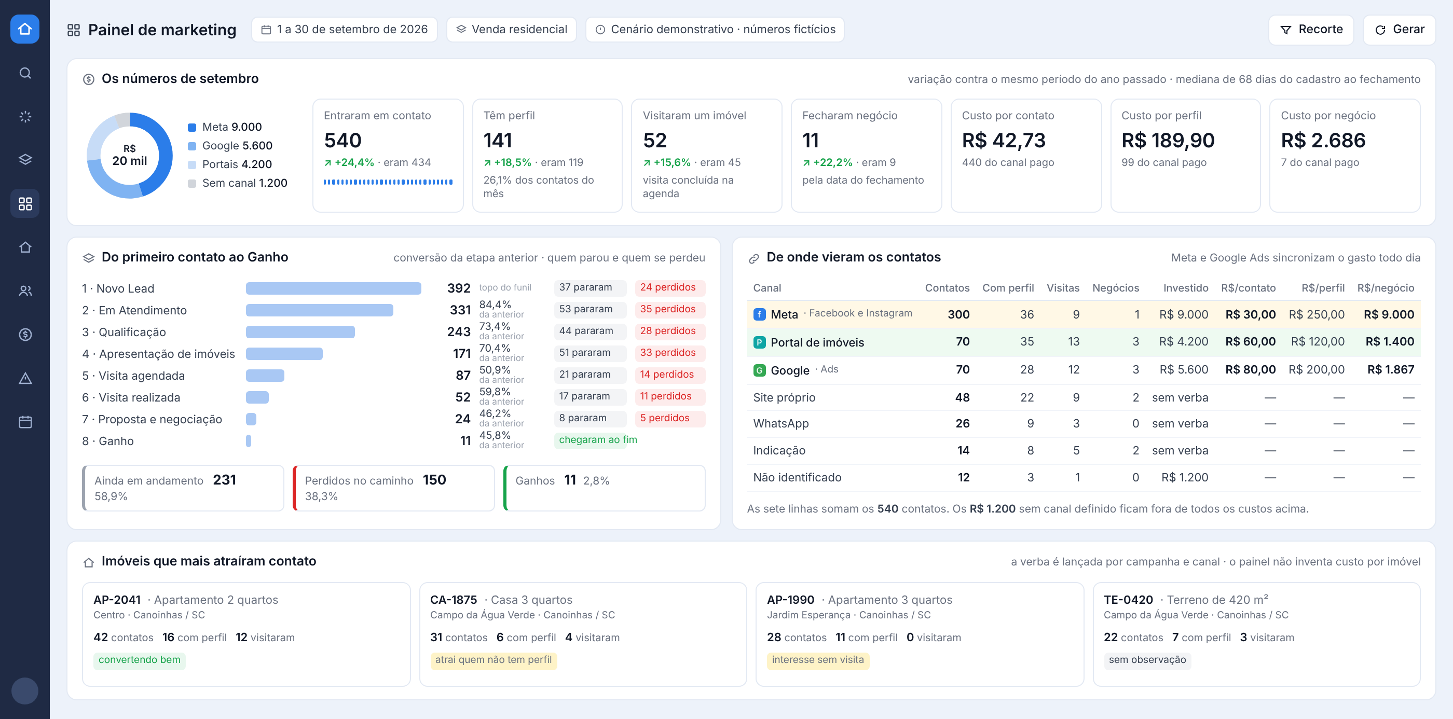The image size is (1453, 719).
Task: Select the Ainda em andamento 231 card
Action: 183,488
